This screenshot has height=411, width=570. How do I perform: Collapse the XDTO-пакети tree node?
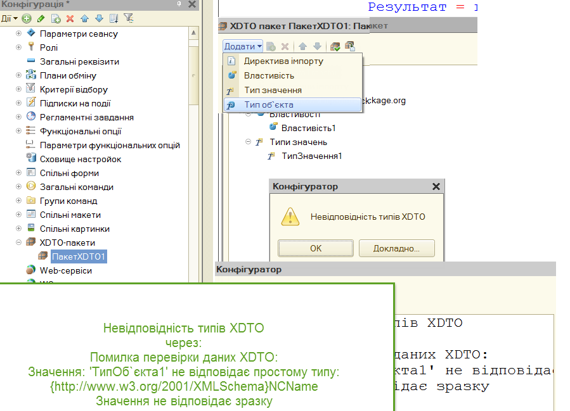coord(18,243)
